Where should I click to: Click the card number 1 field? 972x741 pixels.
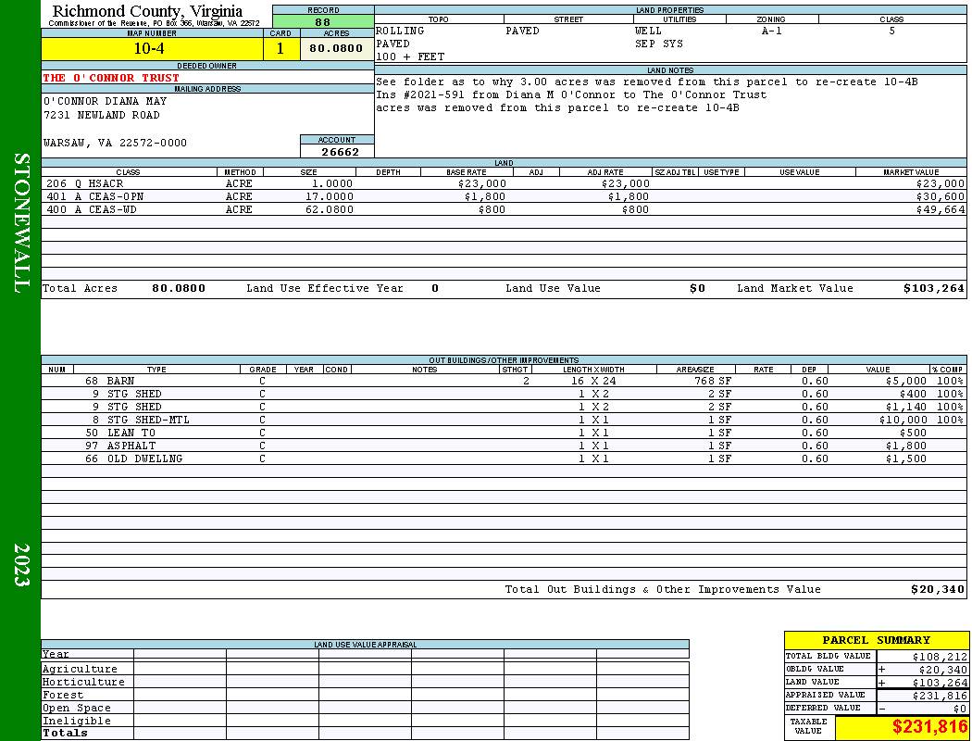[280, 48]
